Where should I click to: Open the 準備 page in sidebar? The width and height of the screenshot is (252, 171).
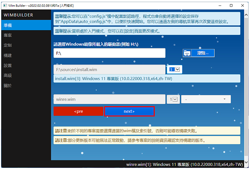[x=26, y=25]
